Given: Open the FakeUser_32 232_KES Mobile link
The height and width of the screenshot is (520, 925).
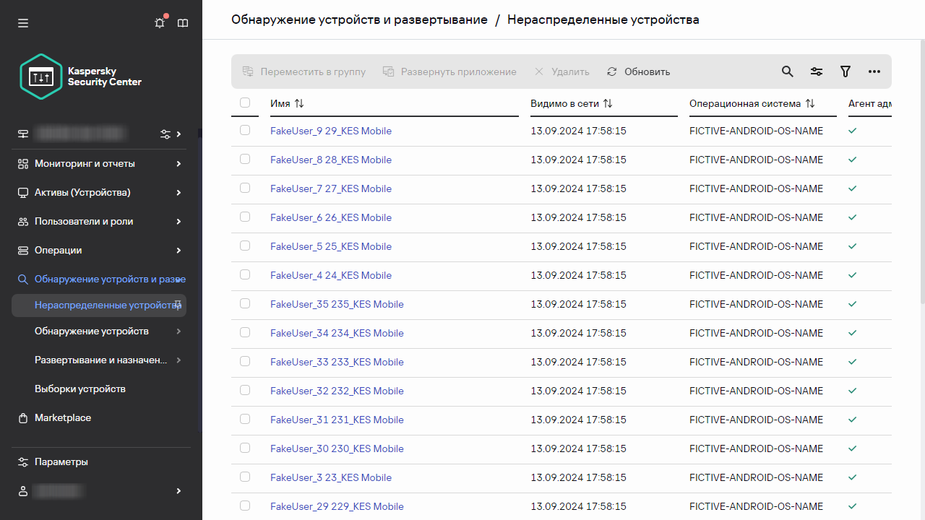Looking at the screenshot, I should (337, 391).
